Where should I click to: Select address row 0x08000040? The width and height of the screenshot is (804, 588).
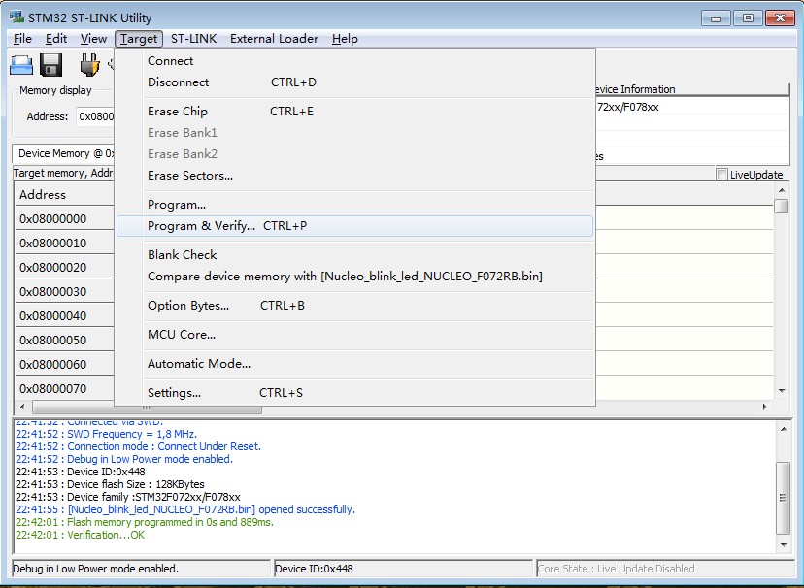click(63, 315)
